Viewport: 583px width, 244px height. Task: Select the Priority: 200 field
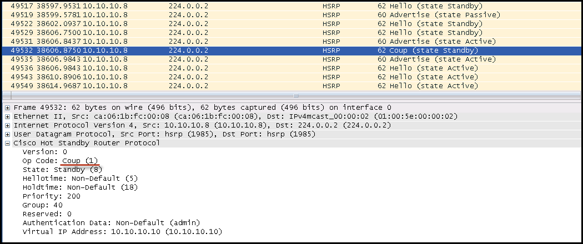(51, 196)
